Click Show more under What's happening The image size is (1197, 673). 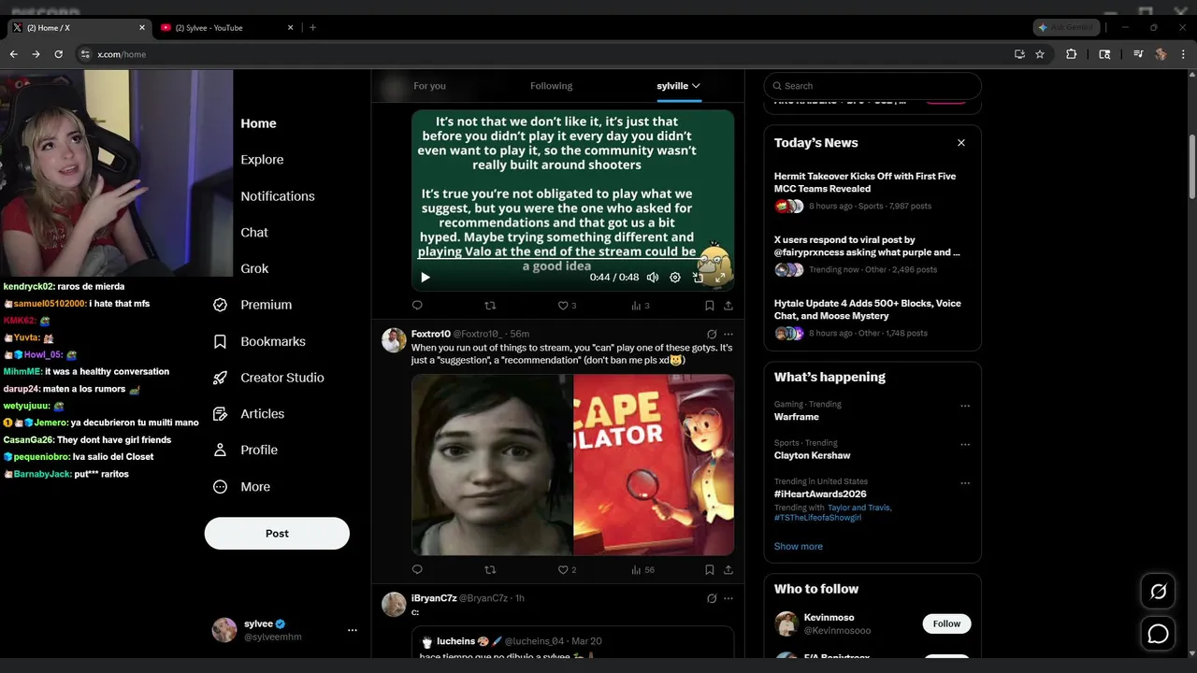tap(799, 547)
